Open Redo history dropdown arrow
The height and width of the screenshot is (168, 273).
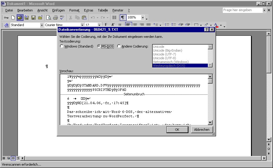click(108, 18)
